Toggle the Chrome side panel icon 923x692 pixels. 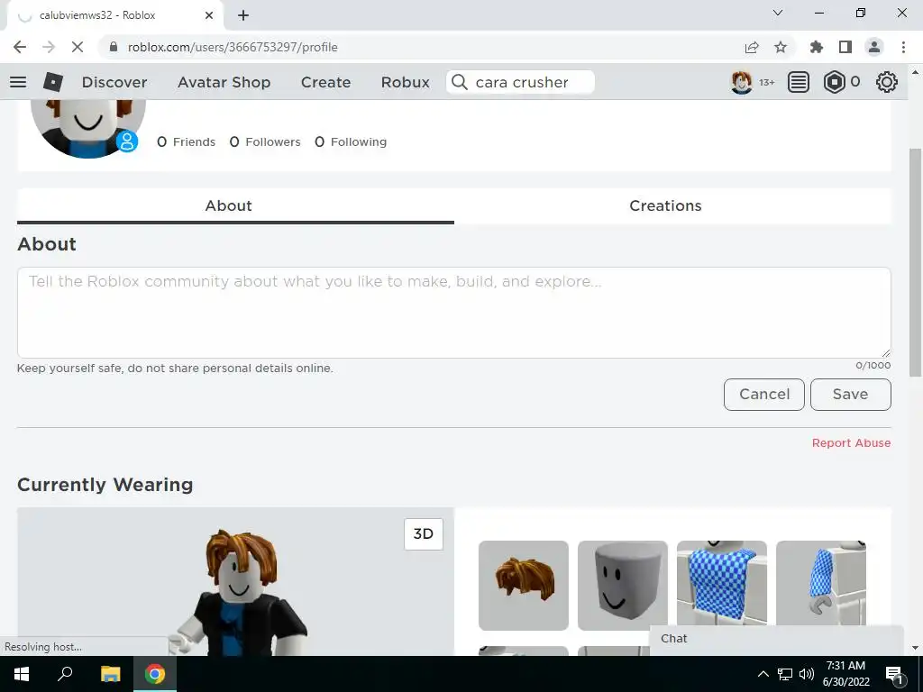pos(845,47)
